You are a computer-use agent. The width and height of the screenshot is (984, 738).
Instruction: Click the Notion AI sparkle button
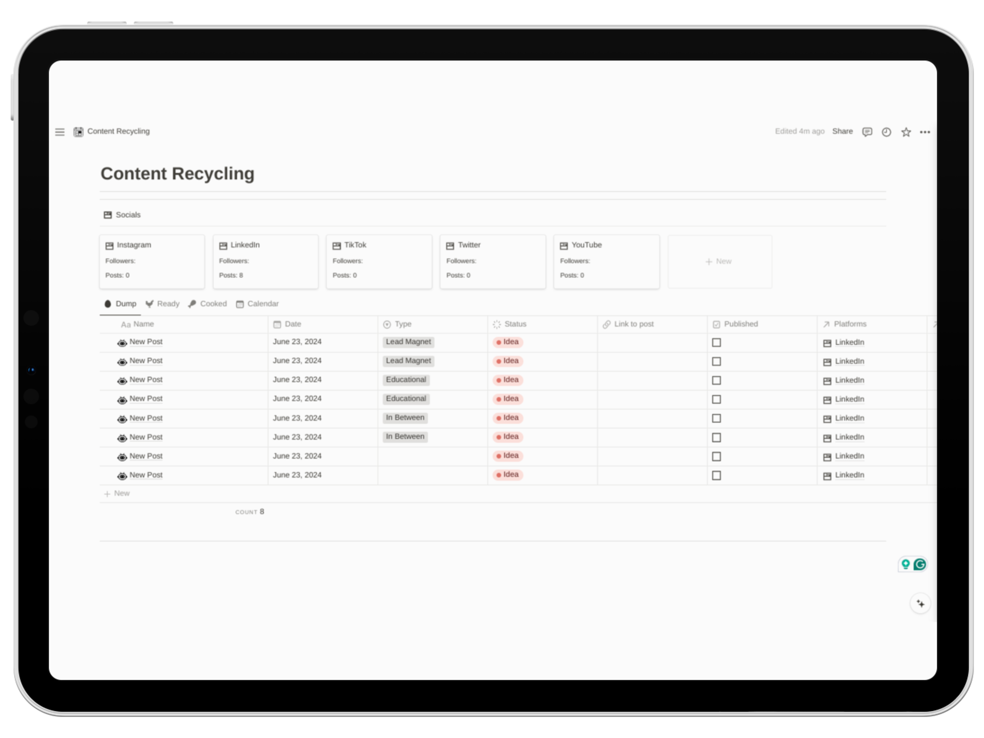pyautogui.click(x=920, y=604)
